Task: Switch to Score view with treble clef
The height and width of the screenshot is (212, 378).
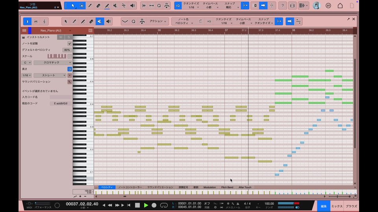Action: click(44, 21)
